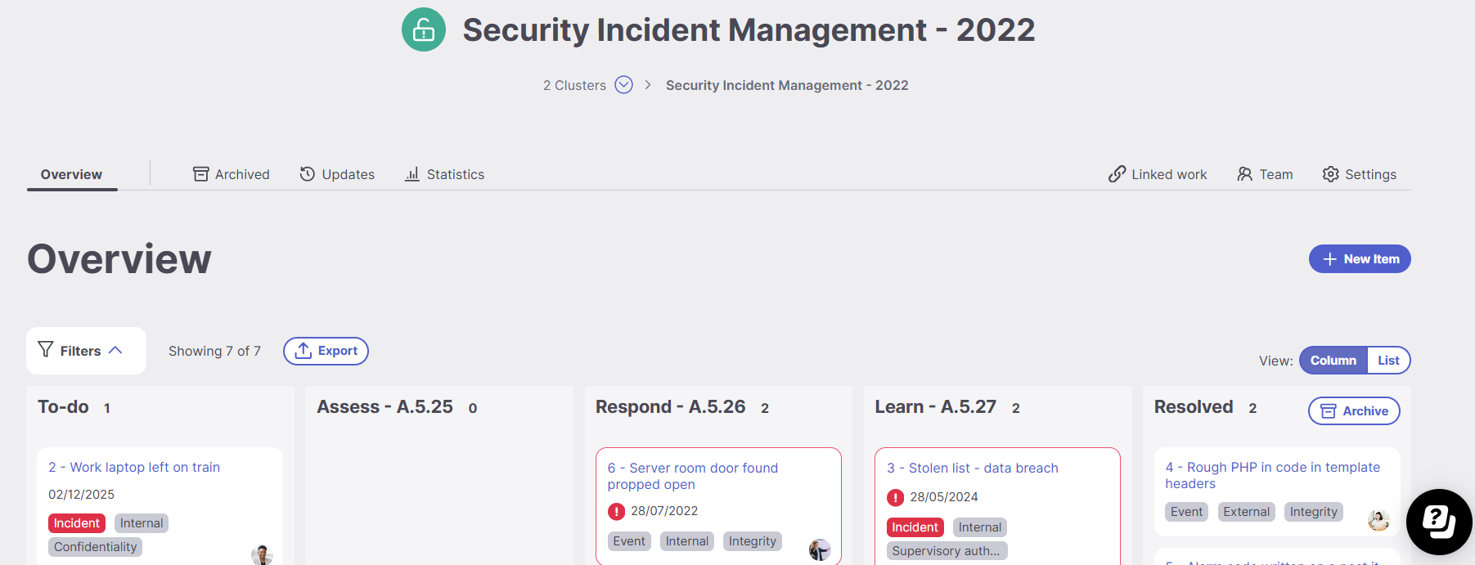
Task: Click the assignee avatar on Rough PHP card
Action: [1378, 520]
